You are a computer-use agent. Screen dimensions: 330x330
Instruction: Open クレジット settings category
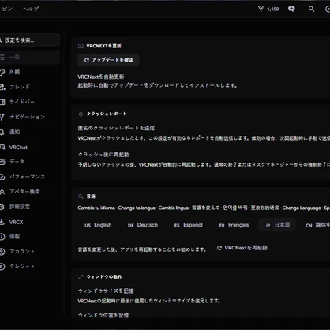click(x=17, y=267)
